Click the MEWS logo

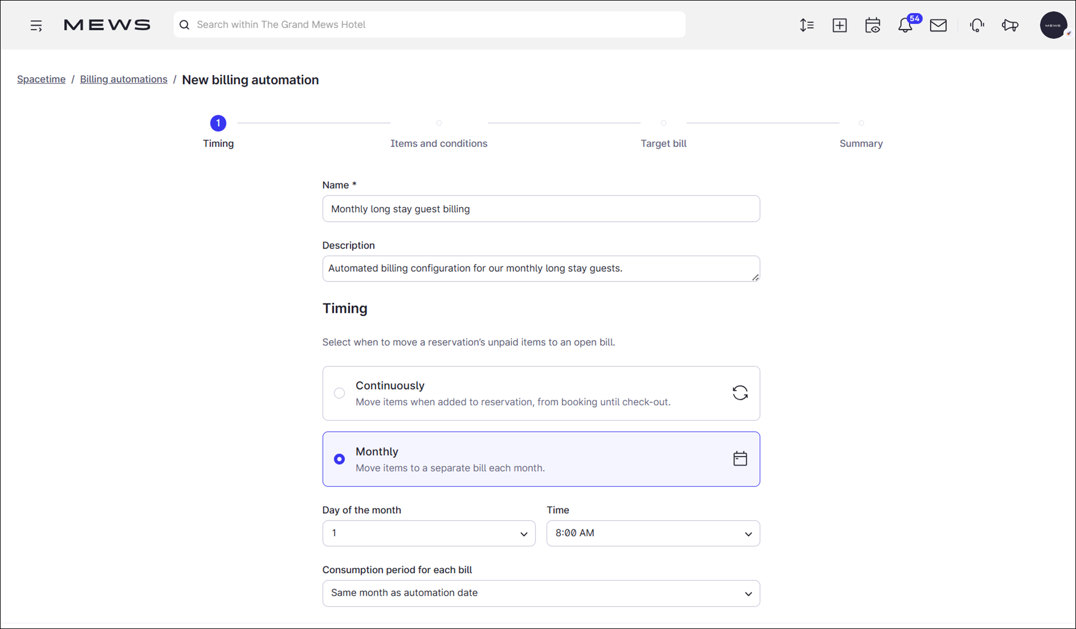(x=107, y=25)
